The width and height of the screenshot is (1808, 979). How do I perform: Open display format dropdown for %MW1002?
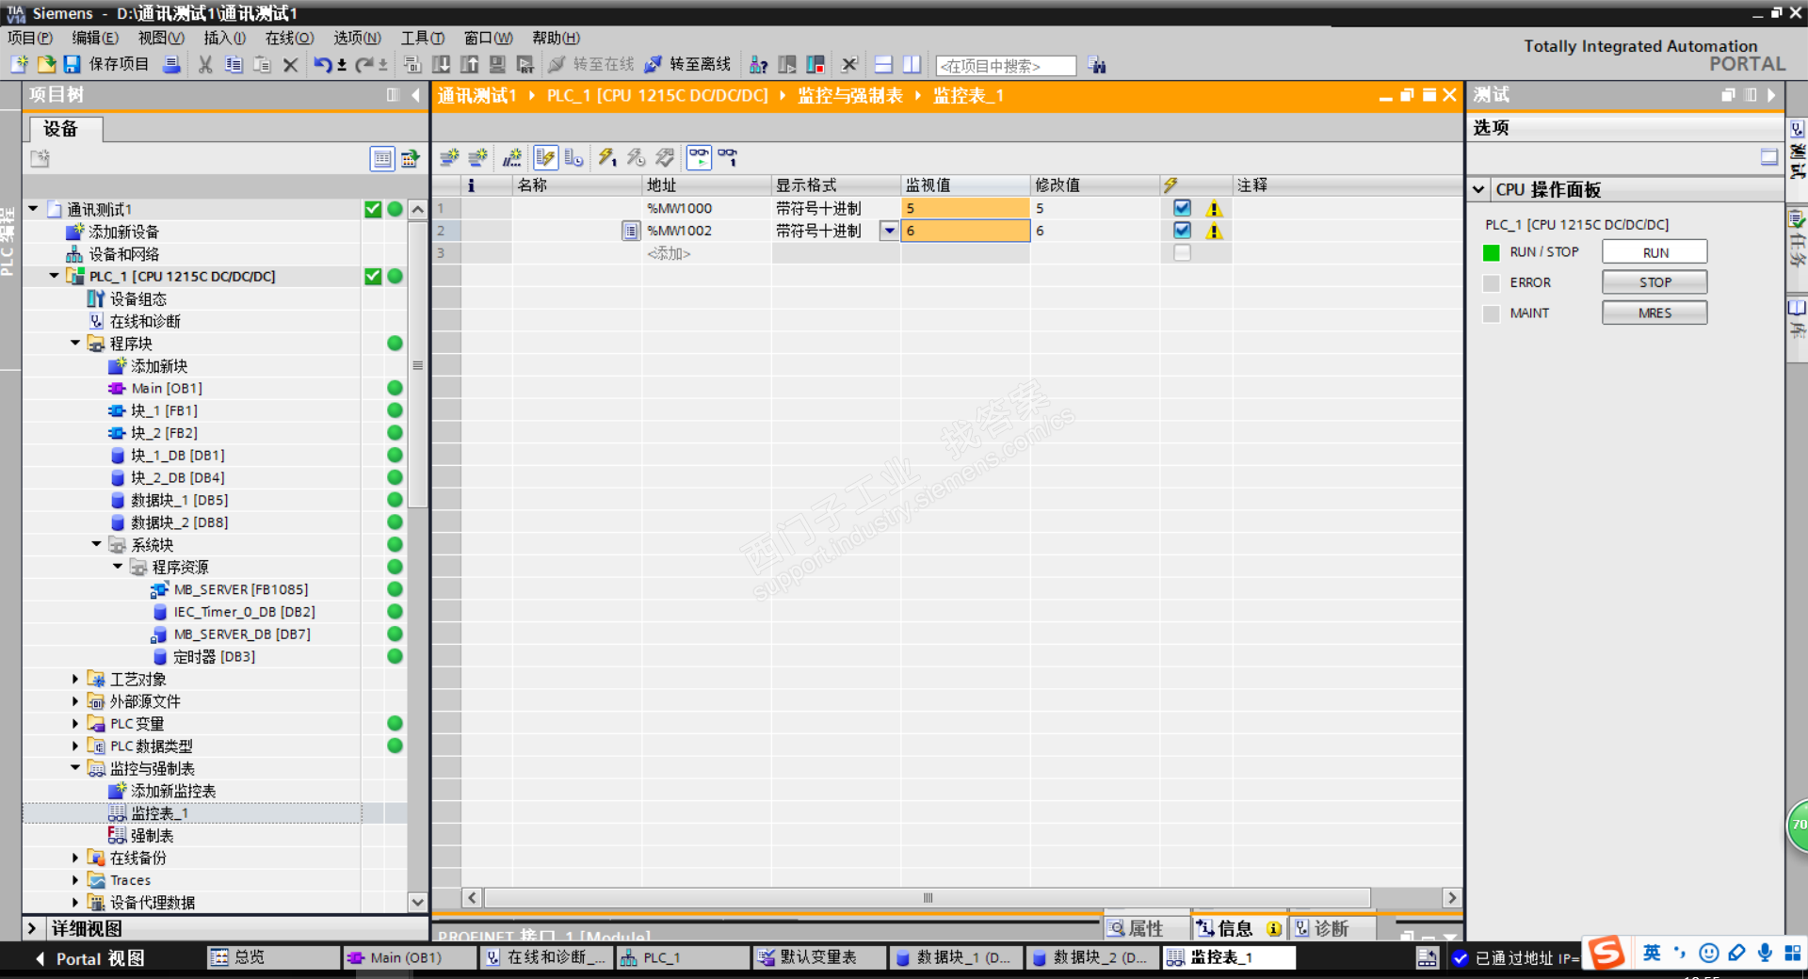[889, 231]
